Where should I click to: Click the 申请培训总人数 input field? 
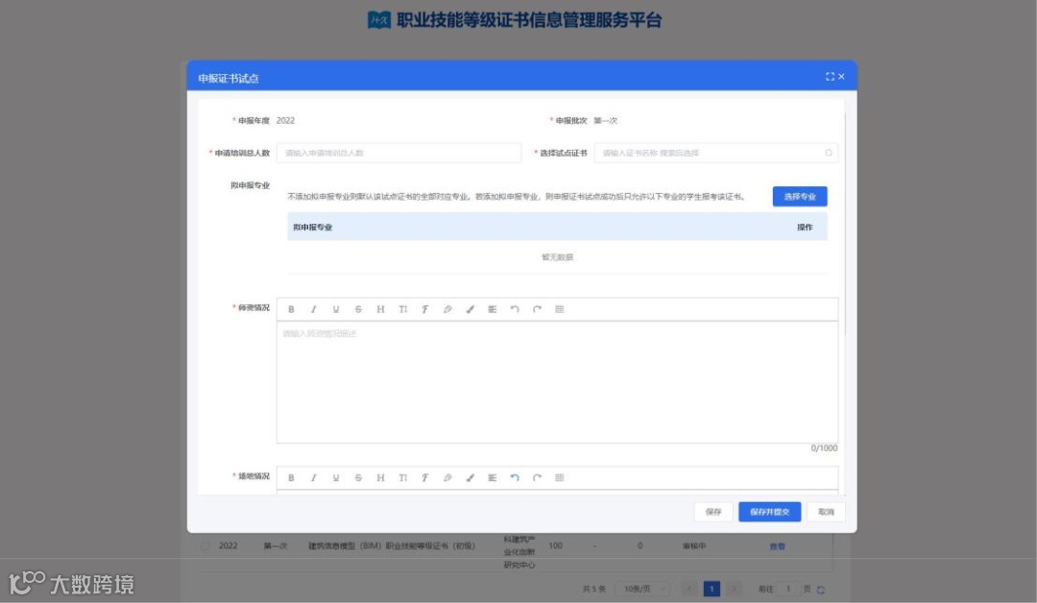coord(398,153)
